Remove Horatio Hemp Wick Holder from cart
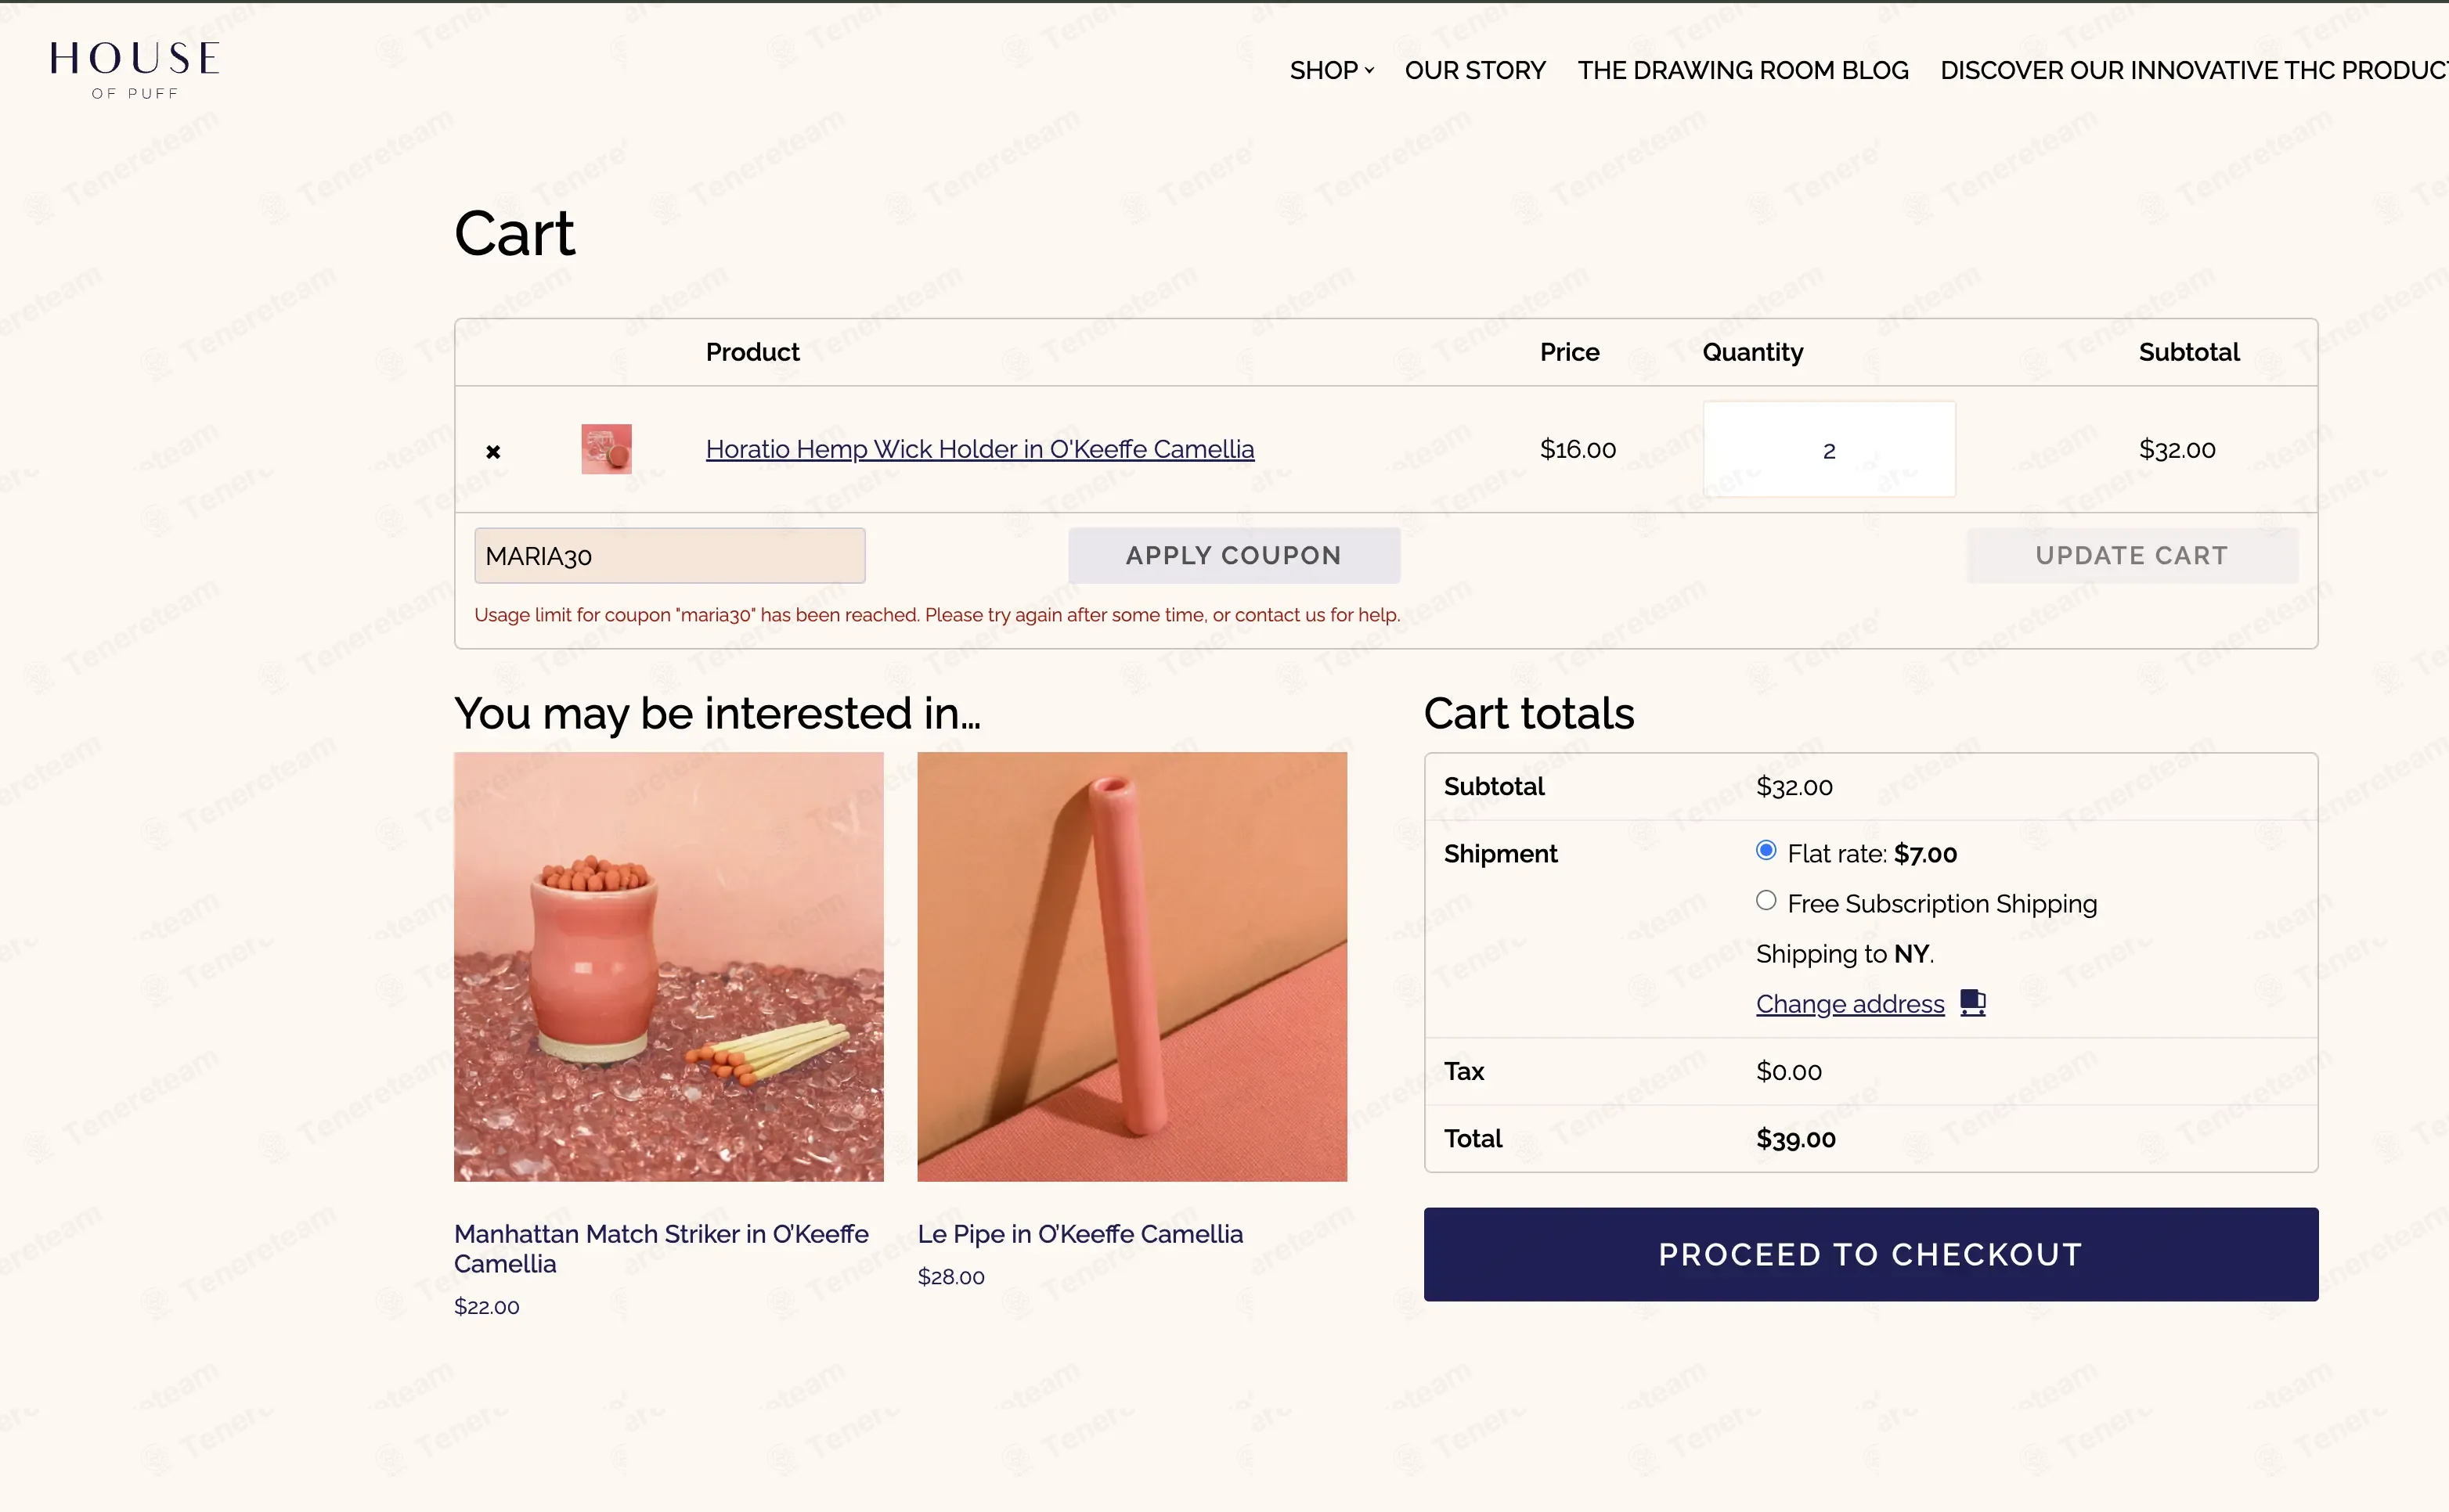 pyautogui.click(x=493, y=452)
